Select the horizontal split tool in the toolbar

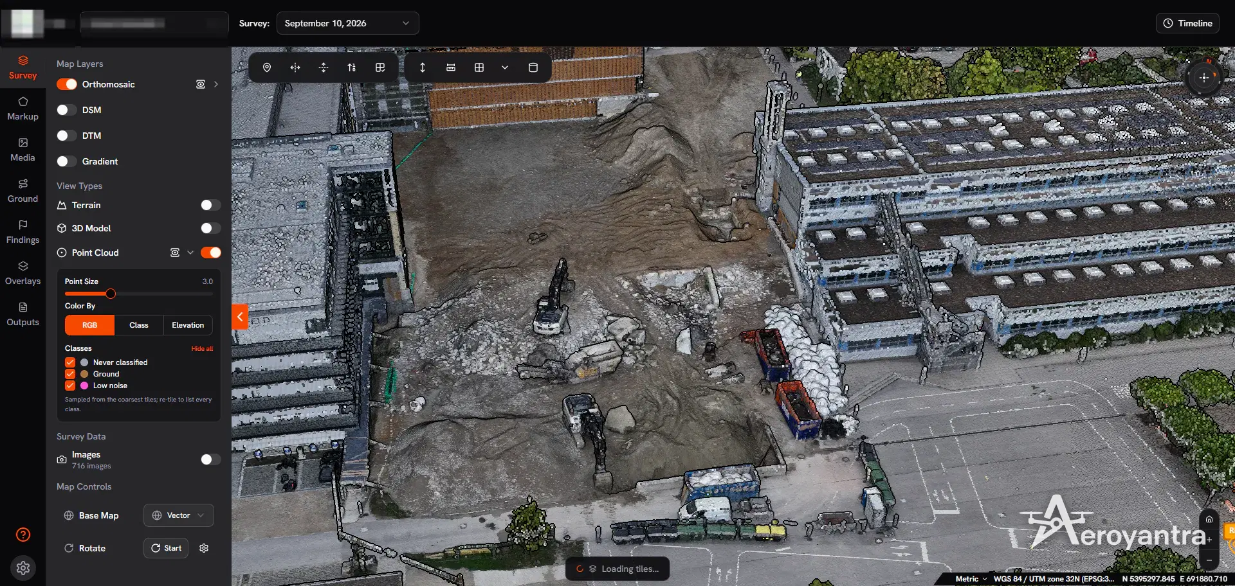click(x=295, y=67)
